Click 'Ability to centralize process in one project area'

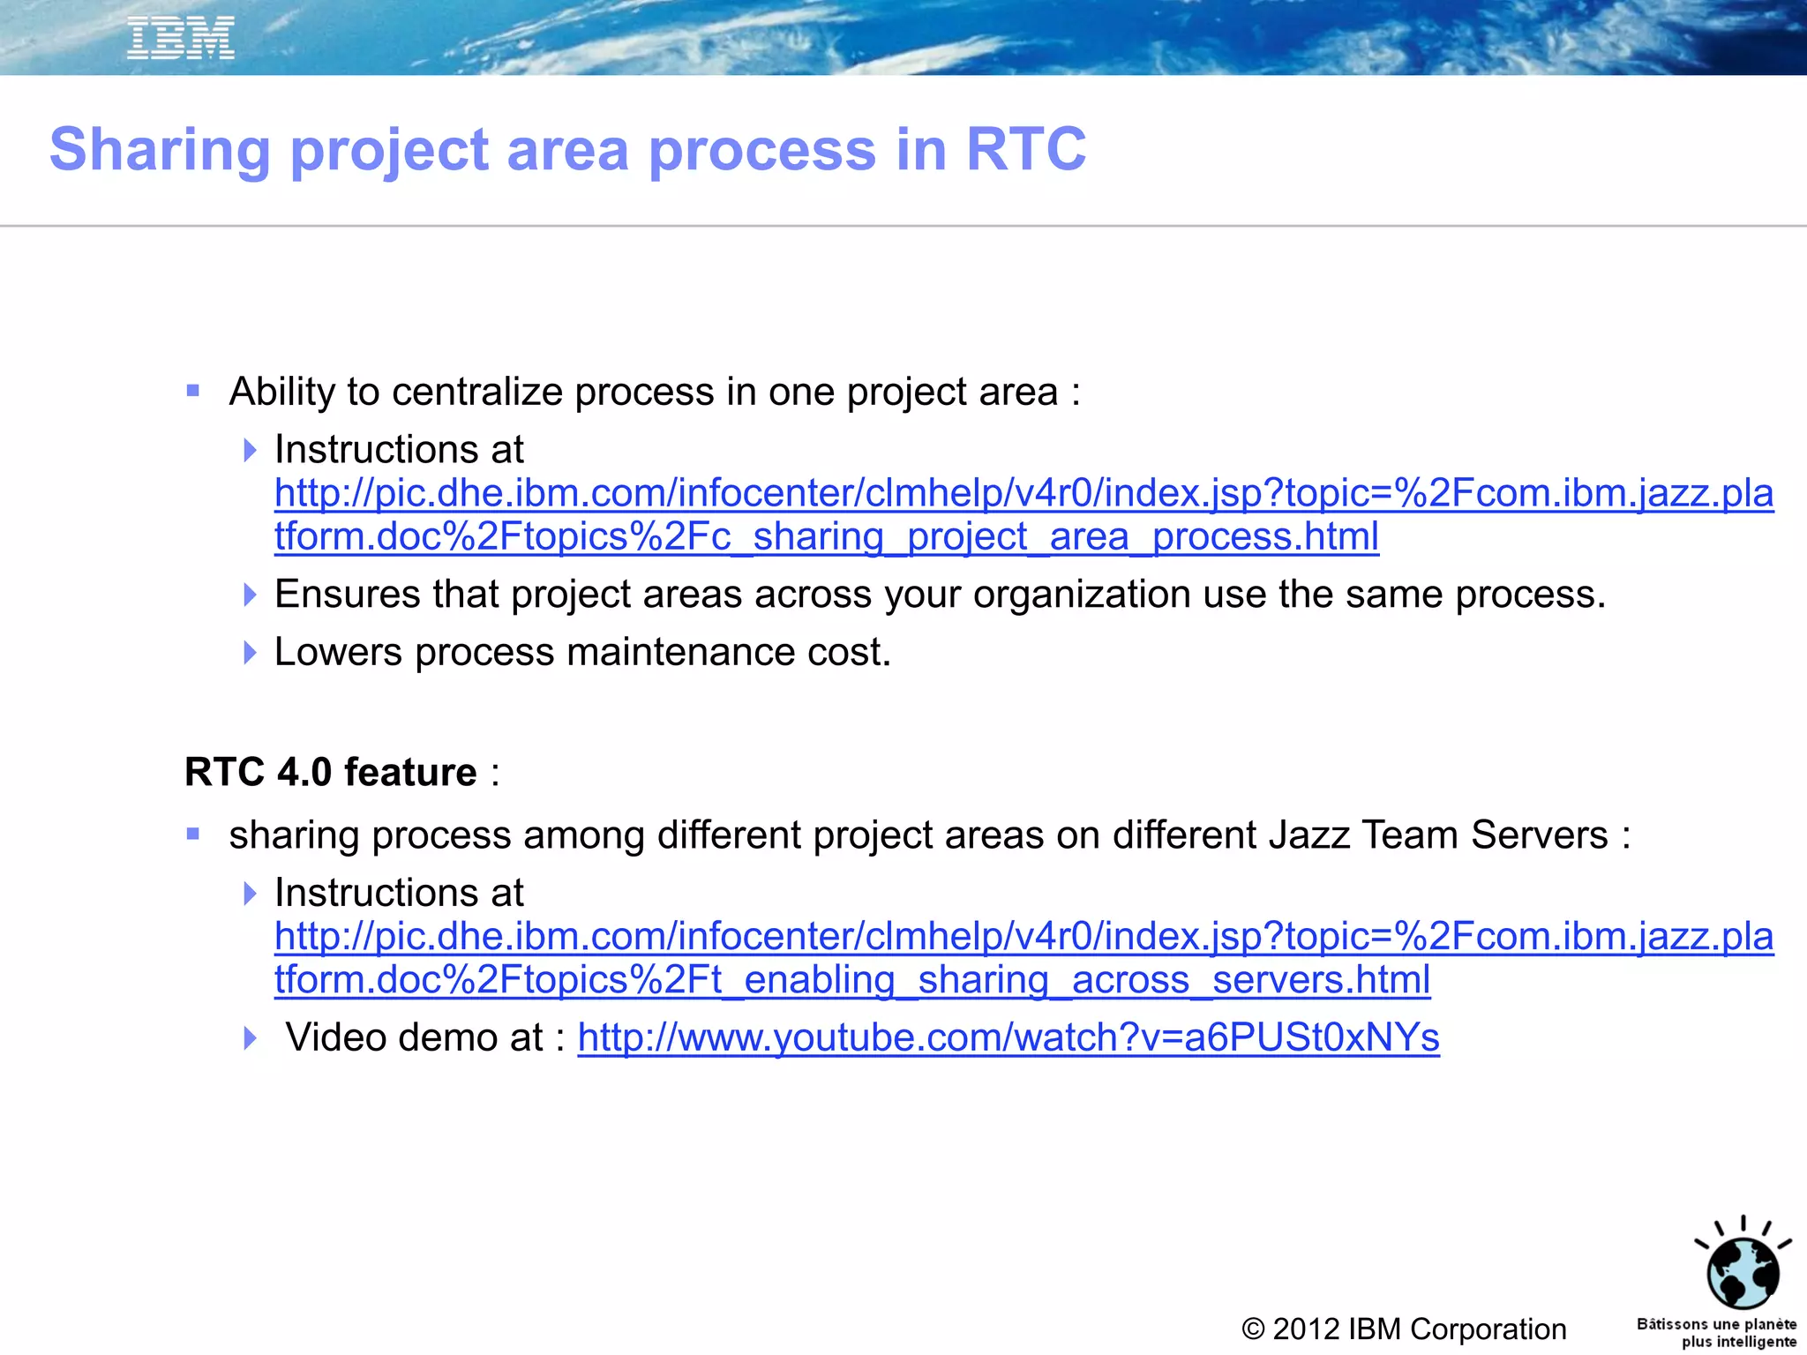[655, 392]
